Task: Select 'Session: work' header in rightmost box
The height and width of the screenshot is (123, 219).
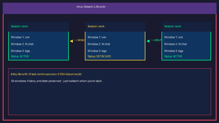Action: click(x=173, y=26)
